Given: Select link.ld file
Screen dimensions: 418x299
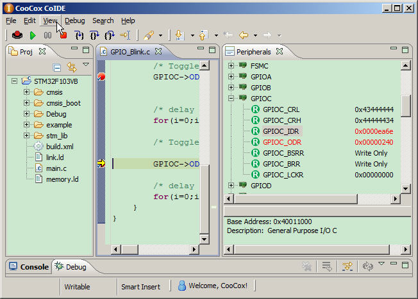Looking at the screenshot, I should [x=55, y=158].
